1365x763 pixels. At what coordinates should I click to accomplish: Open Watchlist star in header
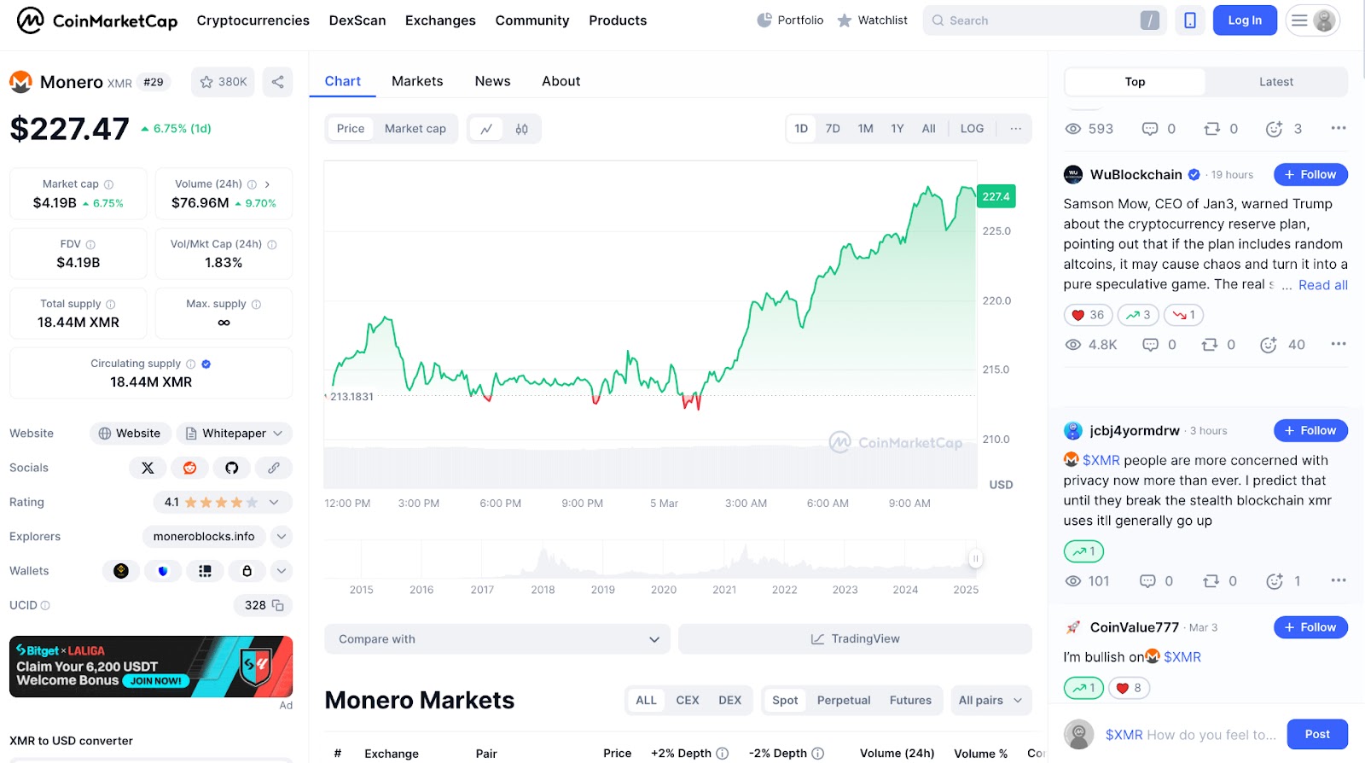[872, 20]
